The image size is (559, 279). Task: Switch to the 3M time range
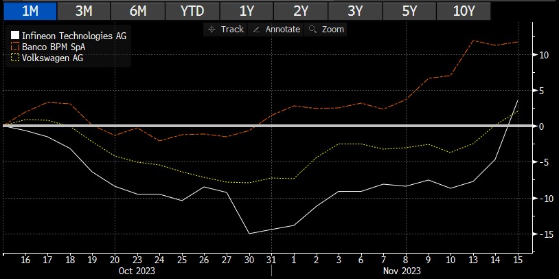point(83,10)
